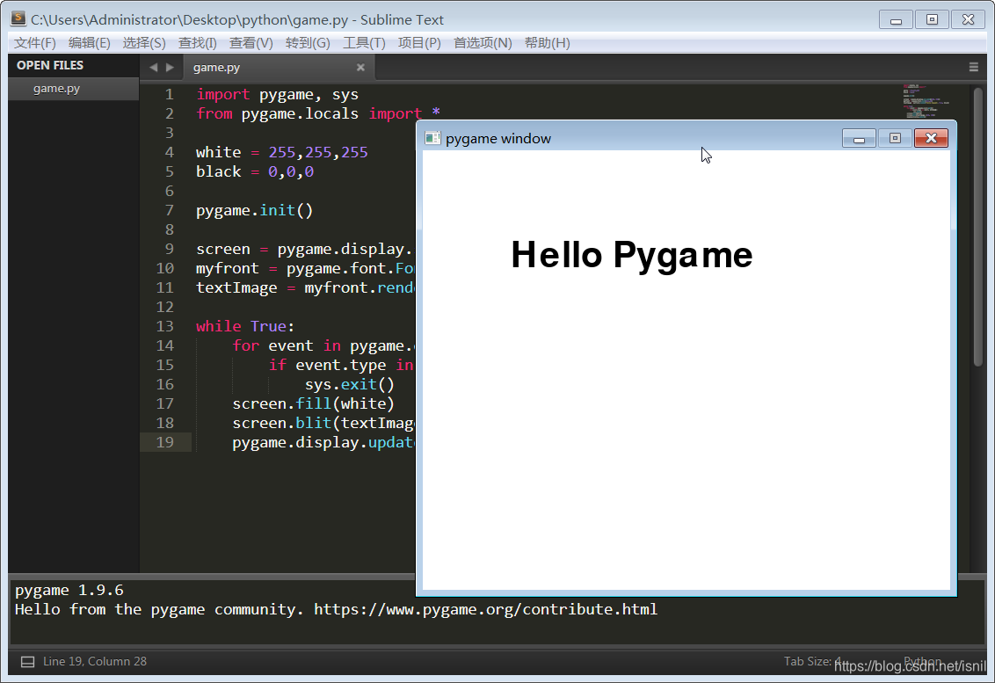Open the Tab Size selector
Image resolution: width=995 pixels, height=683 pixels.
pos(812,661)
